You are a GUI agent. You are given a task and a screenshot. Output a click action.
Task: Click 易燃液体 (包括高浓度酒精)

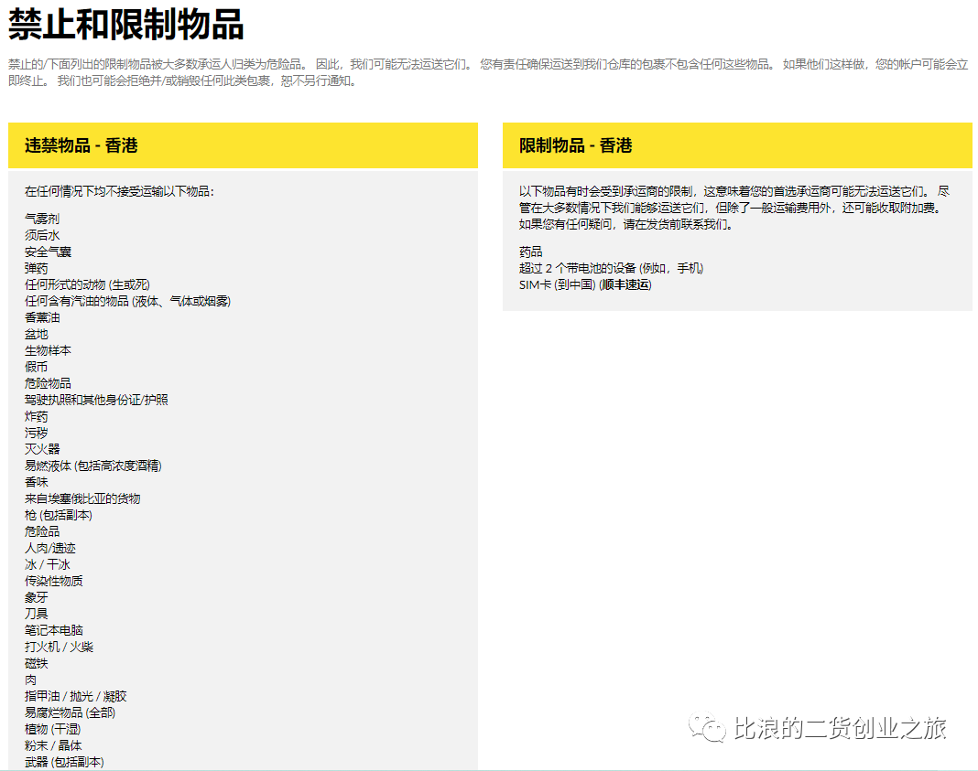(x=92, y=466)
